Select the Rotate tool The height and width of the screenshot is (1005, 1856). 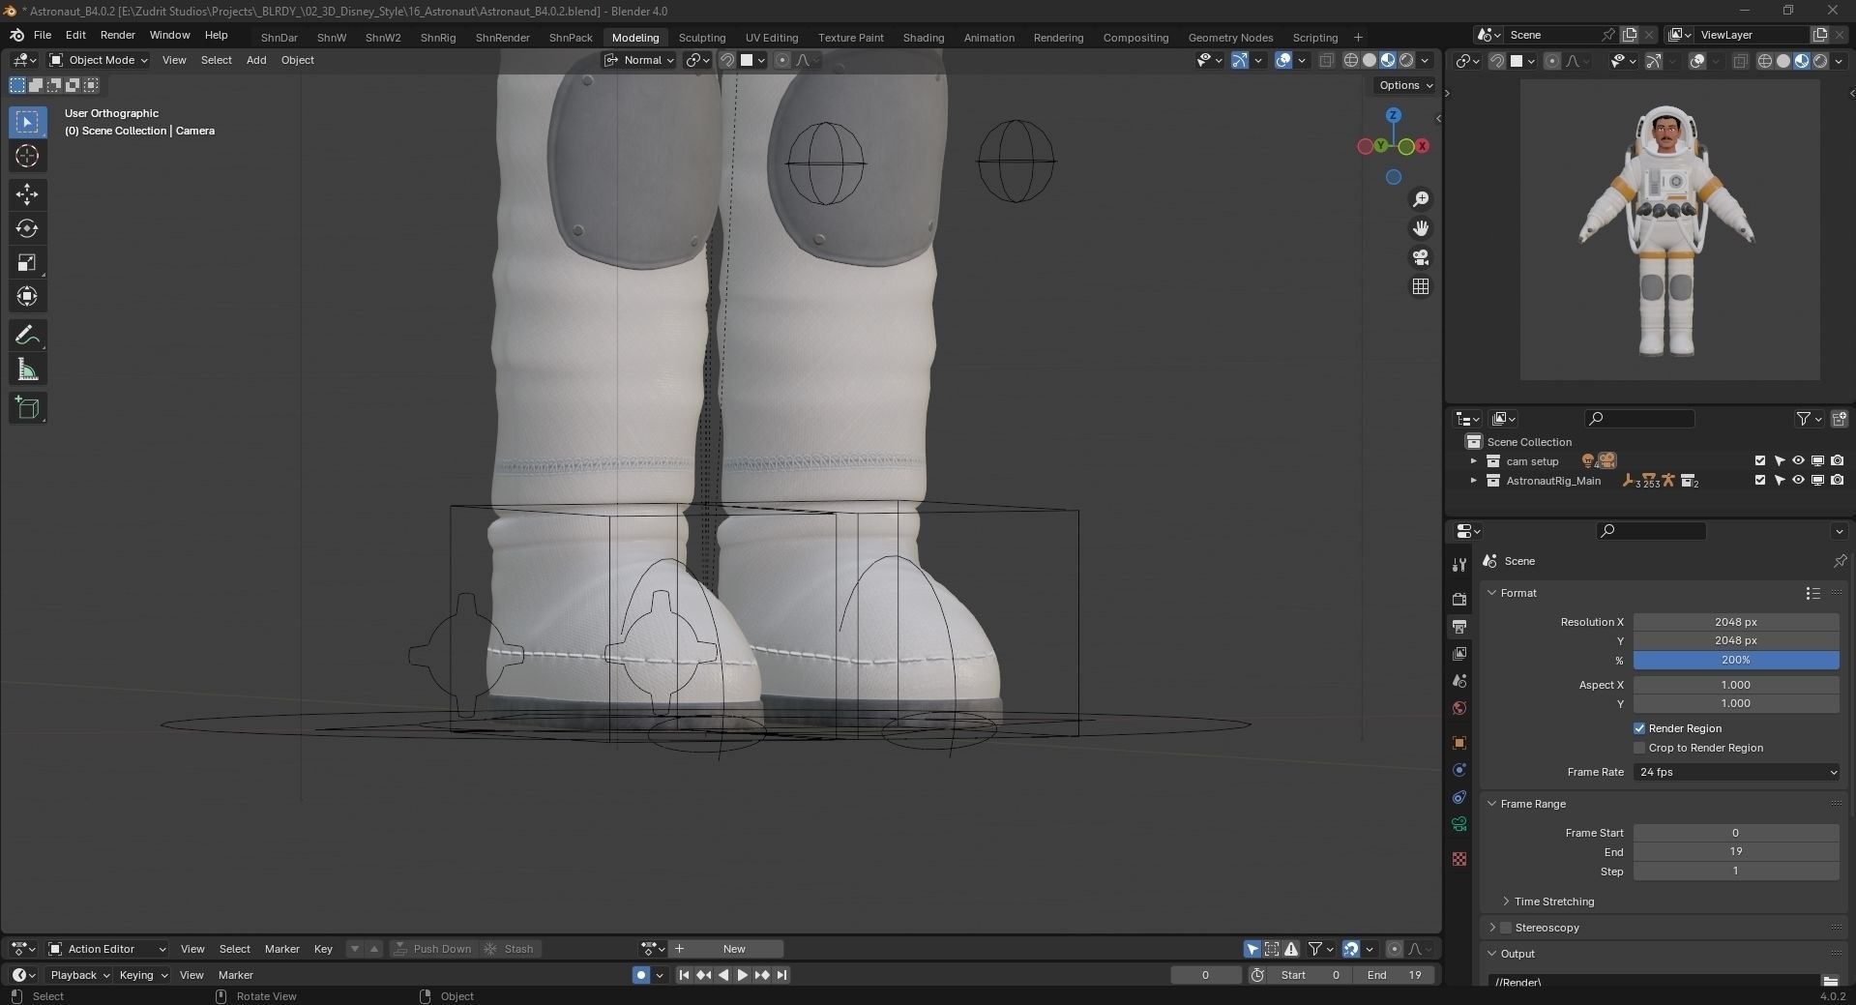tap(27, 228)
